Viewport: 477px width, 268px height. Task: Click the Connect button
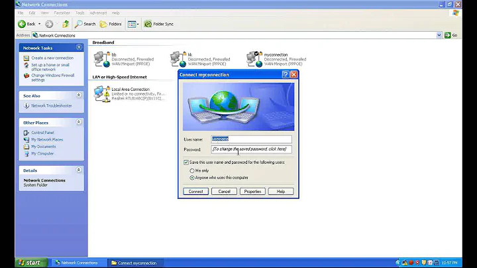point(195,191)
